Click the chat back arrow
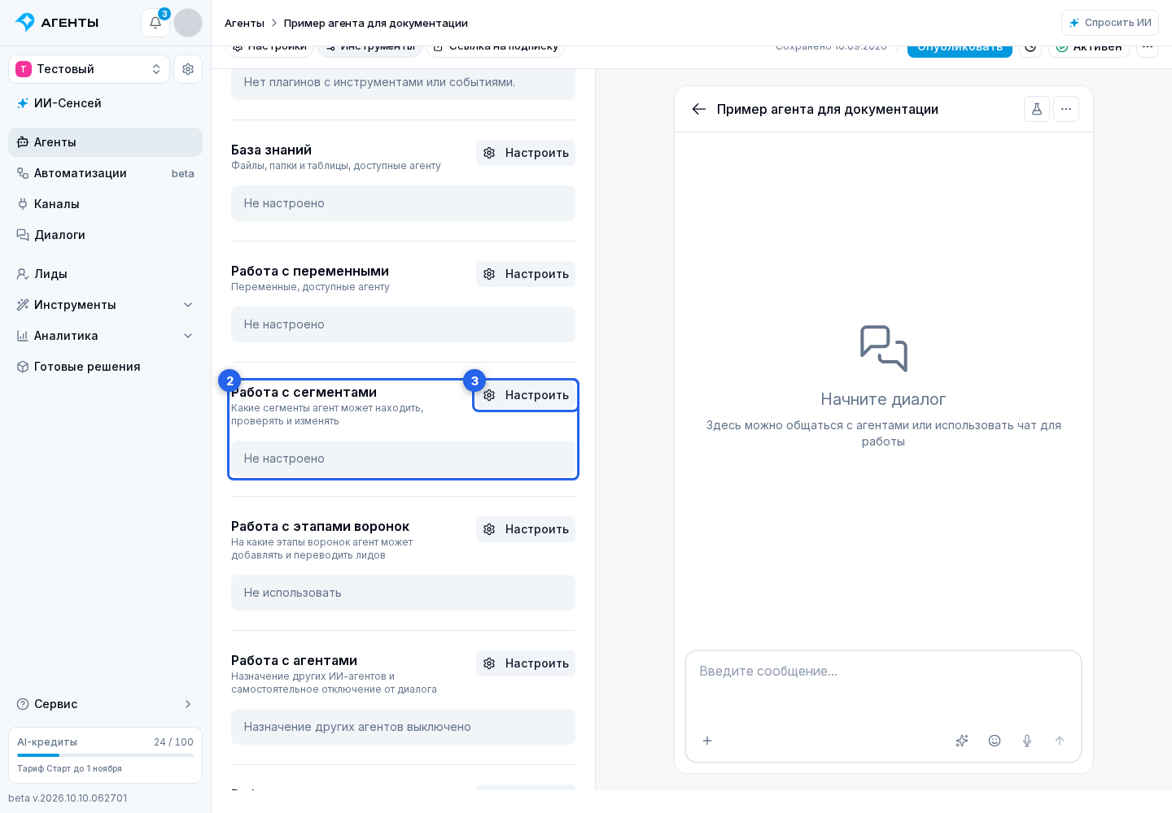Viewport: 1172px width, 813px height. click(698, 109)
